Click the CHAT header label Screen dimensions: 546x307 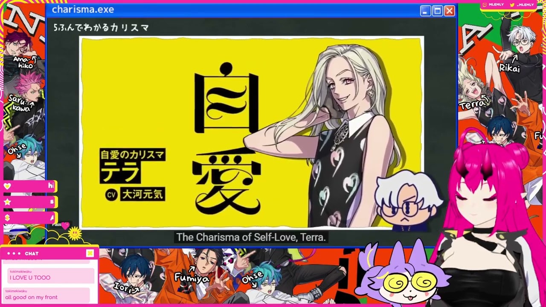pyautogui.click(x=32, y=253)
